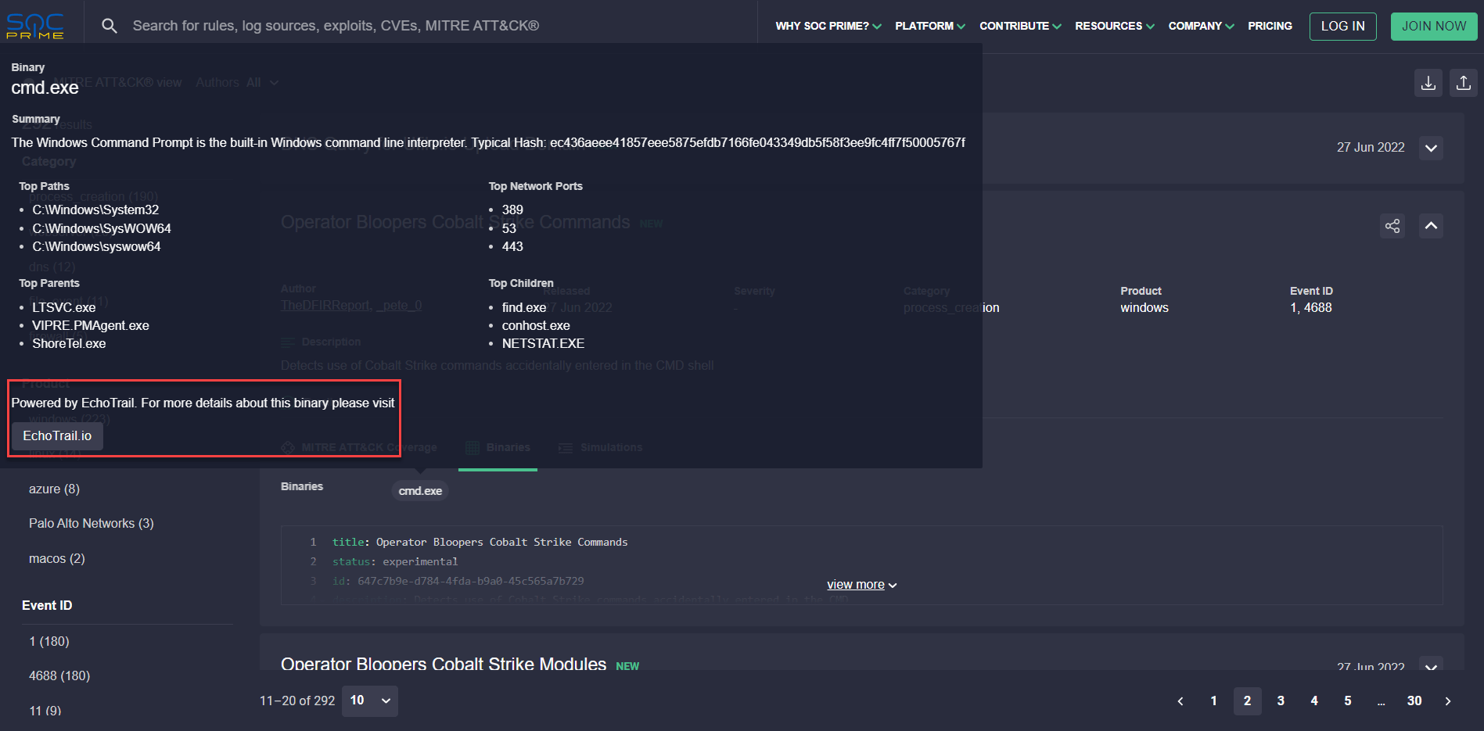The width and height of the screenshot is (1484, 731).
Task: Go to previous page arrow
Action: (x=1180, y=701)
